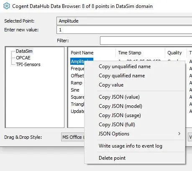192x171 pixels.
Task: Sort by the Point Name column header
Action: [82, 53]
